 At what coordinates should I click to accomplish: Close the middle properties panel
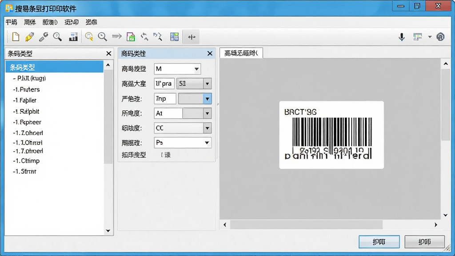(x=210, y=53)
